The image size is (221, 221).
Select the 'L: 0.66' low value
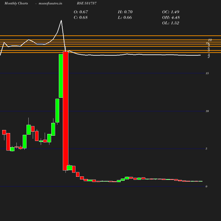(x=125, y=18)
